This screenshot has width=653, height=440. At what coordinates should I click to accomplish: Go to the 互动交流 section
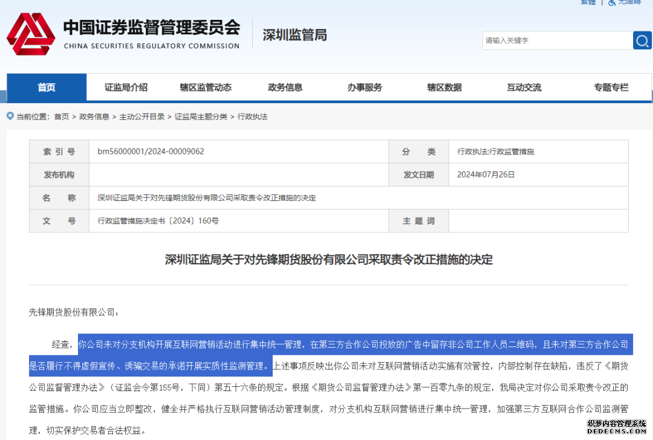pos(524,88)
